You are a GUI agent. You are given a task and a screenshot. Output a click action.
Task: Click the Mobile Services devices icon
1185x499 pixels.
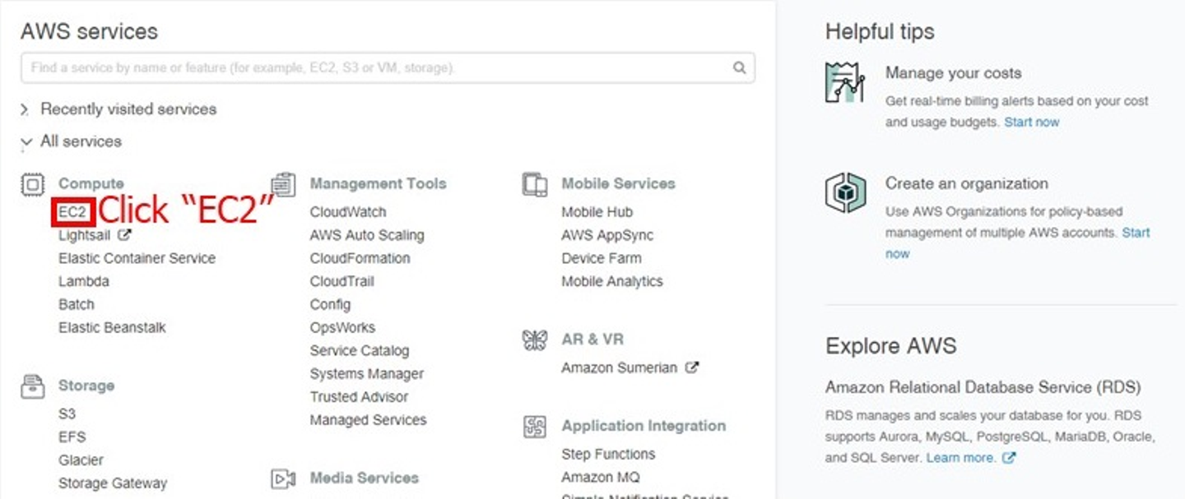535,184
